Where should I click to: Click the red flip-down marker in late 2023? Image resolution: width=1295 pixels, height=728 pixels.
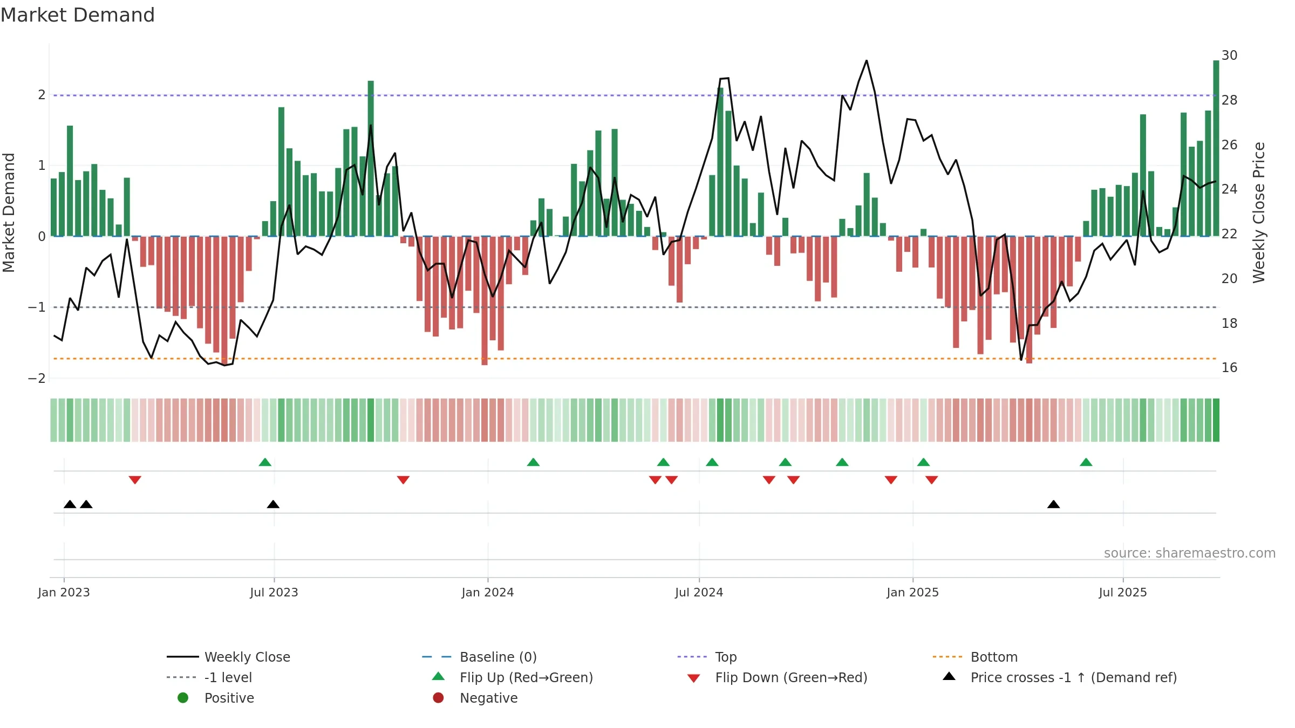pos(403,480)
